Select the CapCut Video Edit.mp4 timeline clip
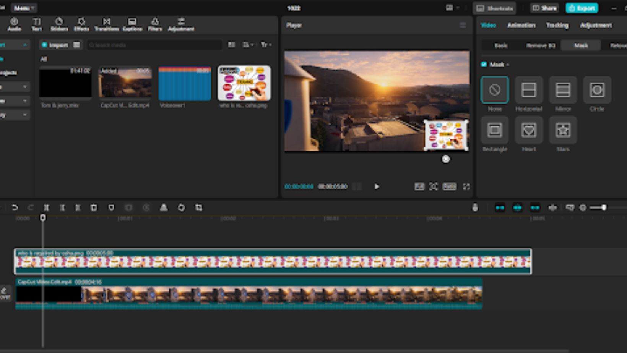627x353 pixels. [x=249, y=294]
